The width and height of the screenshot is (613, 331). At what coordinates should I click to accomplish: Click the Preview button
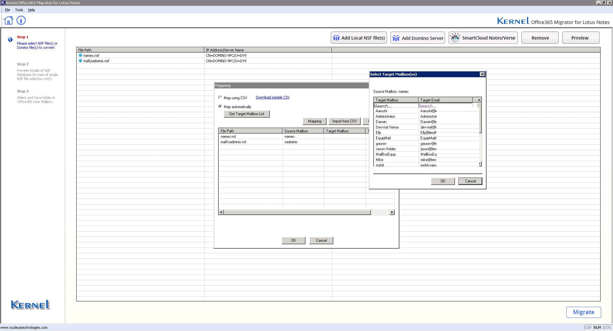pyautogui.click(x=580, y=38)
